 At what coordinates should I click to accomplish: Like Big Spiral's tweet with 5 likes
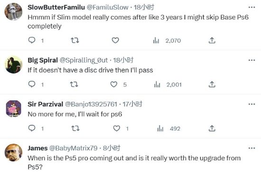click(x=118, y=84)
